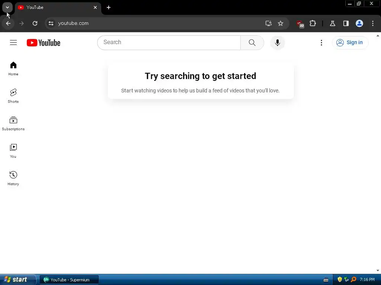
Task: Open the tab search dropdown arrow
Action: [x=7, y=7]
